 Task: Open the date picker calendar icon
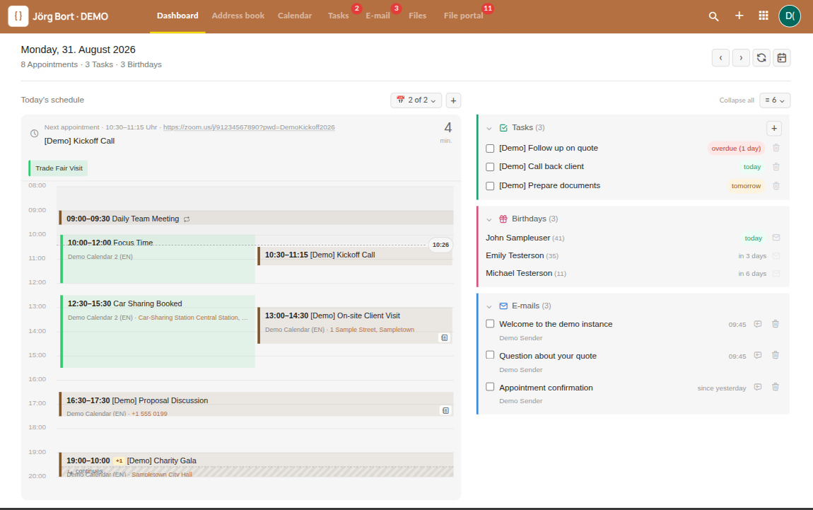[x=781, y=57]
